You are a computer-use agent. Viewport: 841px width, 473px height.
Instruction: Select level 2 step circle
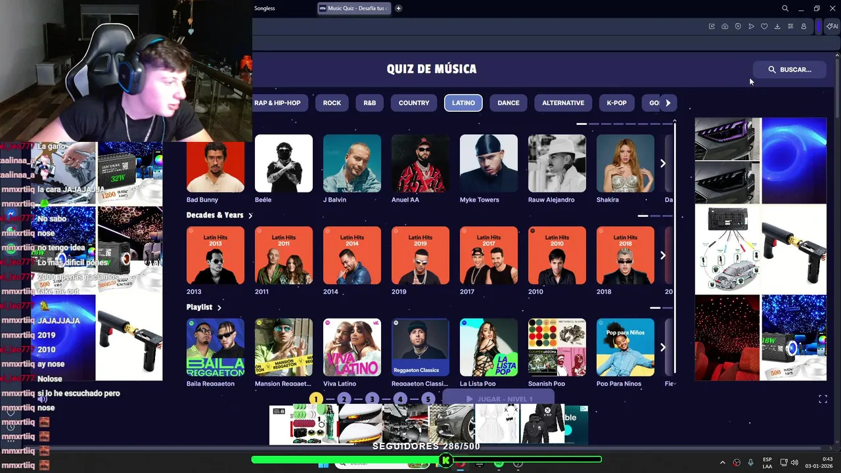coord(344,399)
